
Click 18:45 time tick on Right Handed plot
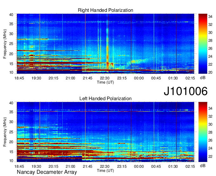[19, 78]
